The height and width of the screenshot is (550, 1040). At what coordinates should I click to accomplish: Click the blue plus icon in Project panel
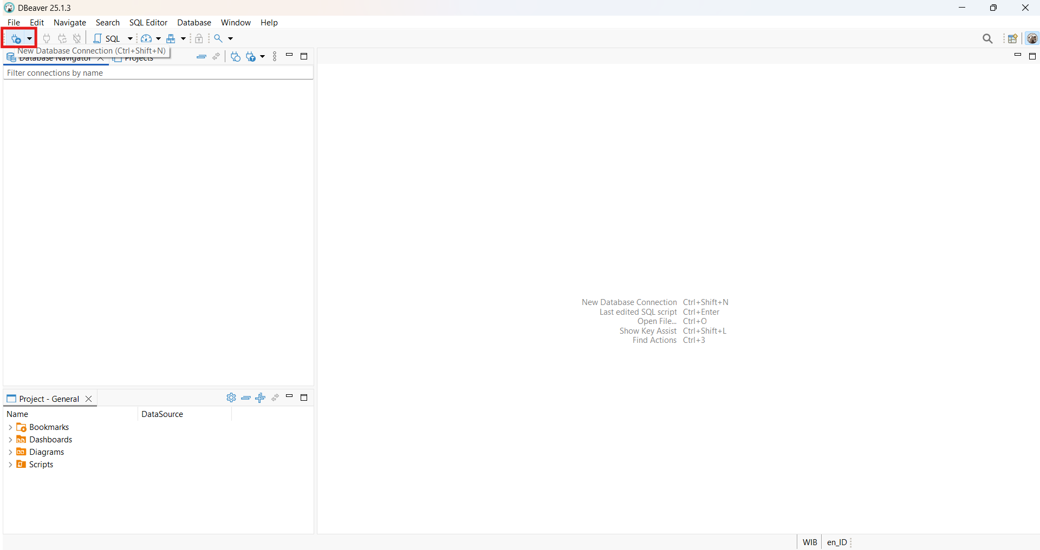pyautogui.click(x=261, y=398)
